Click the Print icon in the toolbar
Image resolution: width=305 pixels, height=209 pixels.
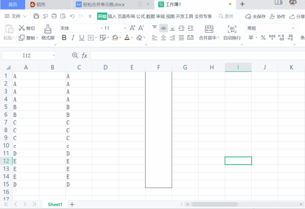click(x=54, y=16)
